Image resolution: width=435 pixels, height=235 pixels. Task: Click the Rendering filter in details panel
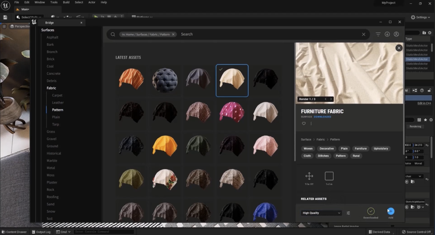[x=415, y=126]
